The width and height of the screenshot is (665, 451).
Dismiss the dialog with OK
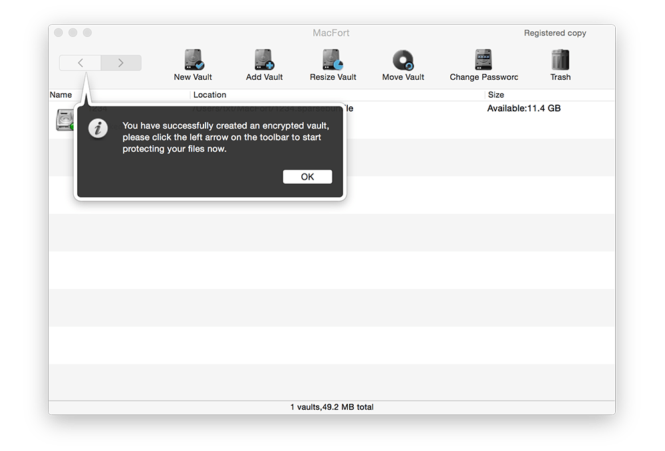[x=307, y=176]
